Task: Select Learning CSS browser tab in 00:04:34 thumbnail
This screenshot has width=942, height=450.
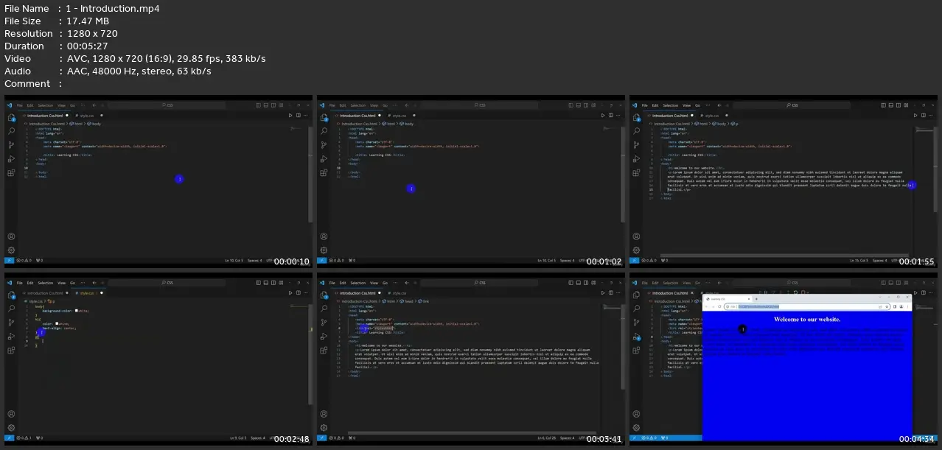Action: (728, 299)
